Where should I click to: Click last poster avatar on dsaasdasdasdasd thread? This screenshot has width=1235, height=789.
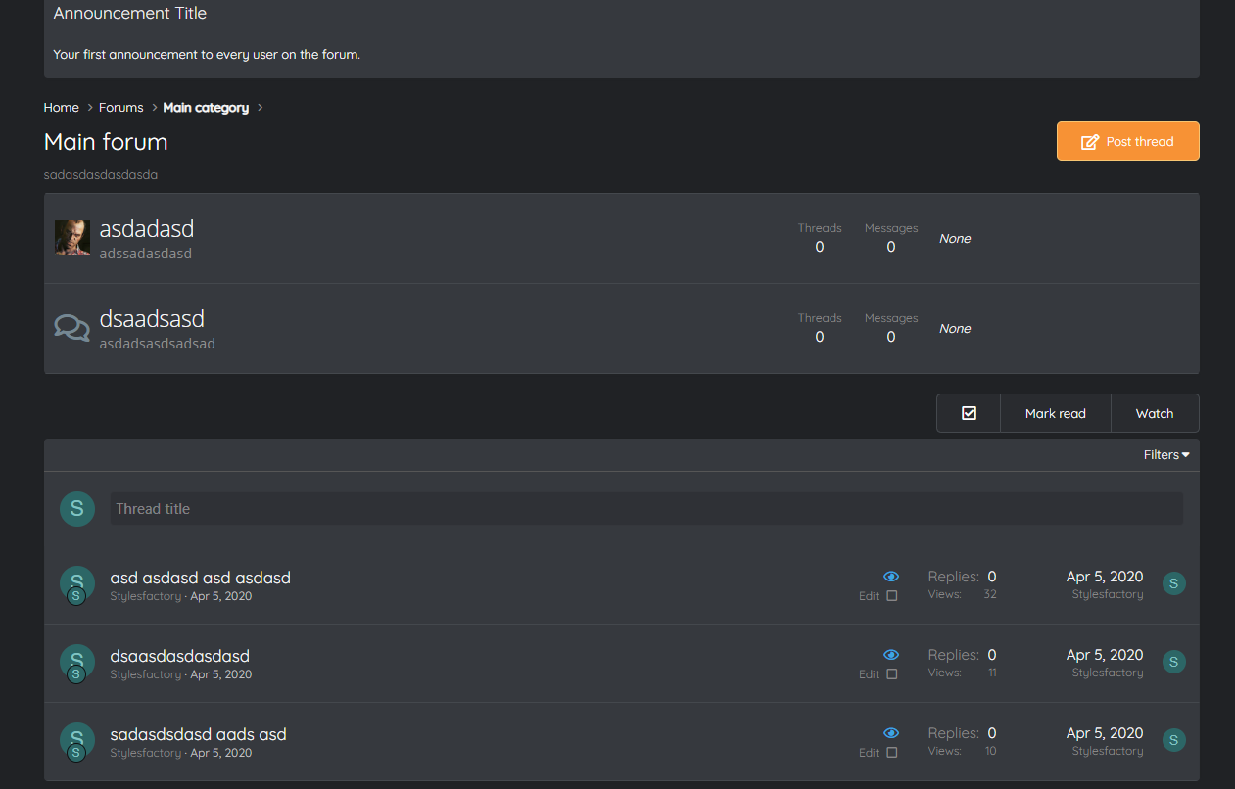[1174, 662]
